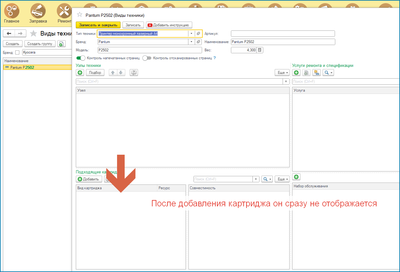Check the Бренд filter checkbox
Screen dimensions: 400x272
click(17, 52)
